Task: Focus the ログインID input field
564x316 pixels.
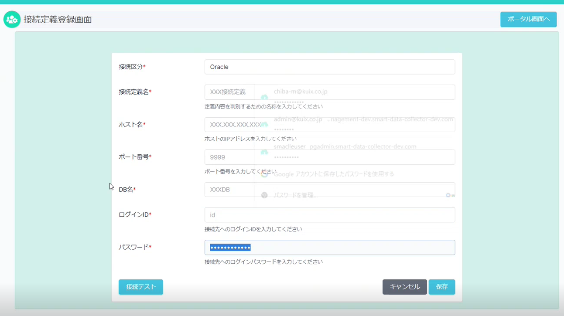Action: [x=330, y=215]
